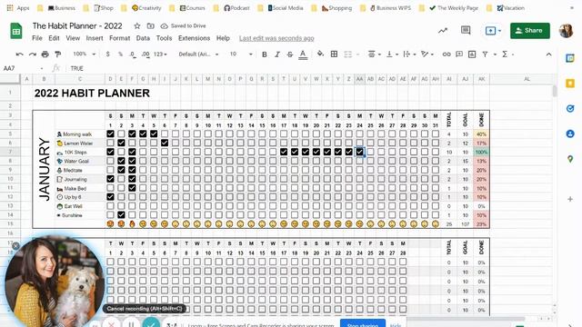
Task: Open activity dashboard trend icon
Action: click(x=443, y=30)
